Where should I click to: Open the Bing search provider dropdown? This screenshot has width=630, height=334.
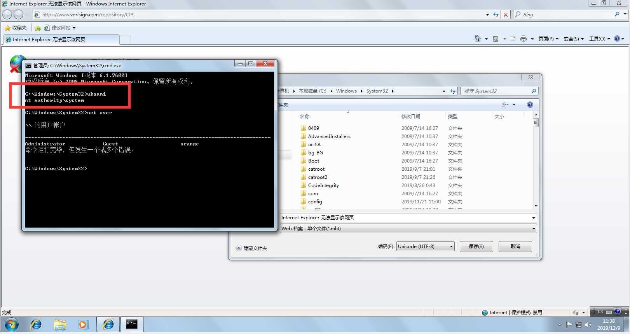point(625,14)
